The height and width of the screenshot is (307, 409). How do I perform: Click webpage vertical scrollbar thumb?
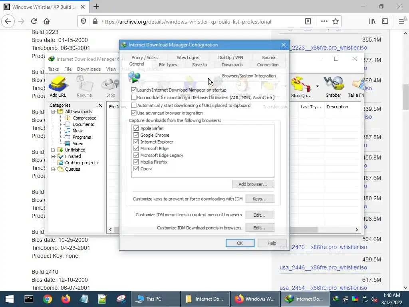405,97
